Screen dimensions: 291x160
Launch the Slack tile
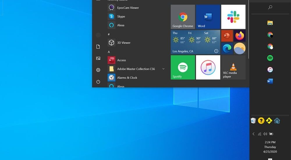pyautogui.click(x=233, y=17)
